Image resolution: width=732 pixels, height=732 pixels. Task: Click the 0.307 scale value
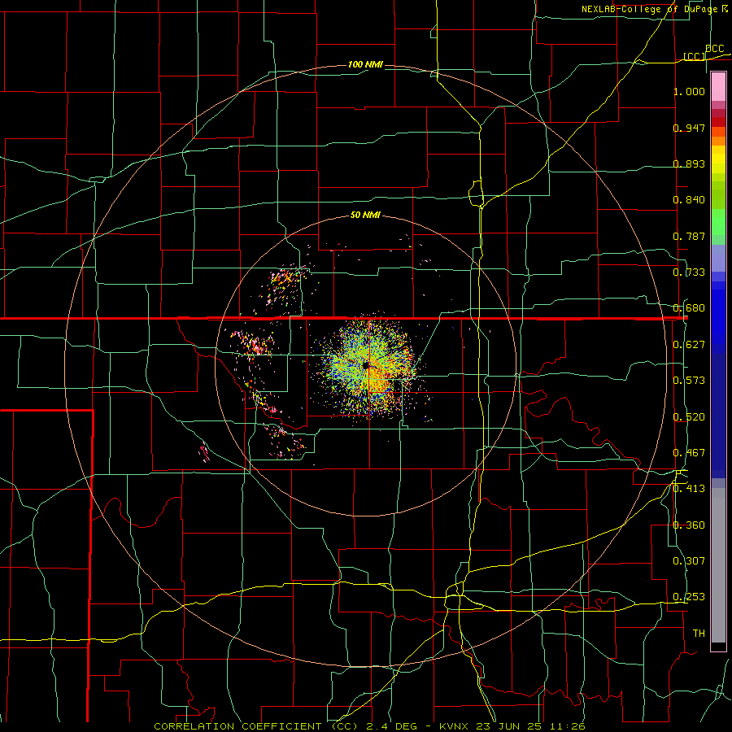(689, 561)
